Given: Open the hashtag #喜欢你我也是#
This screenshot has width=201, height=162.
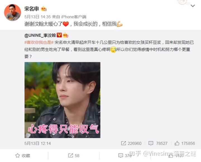Looking at the screenshot, I should [x=39, y=42].
